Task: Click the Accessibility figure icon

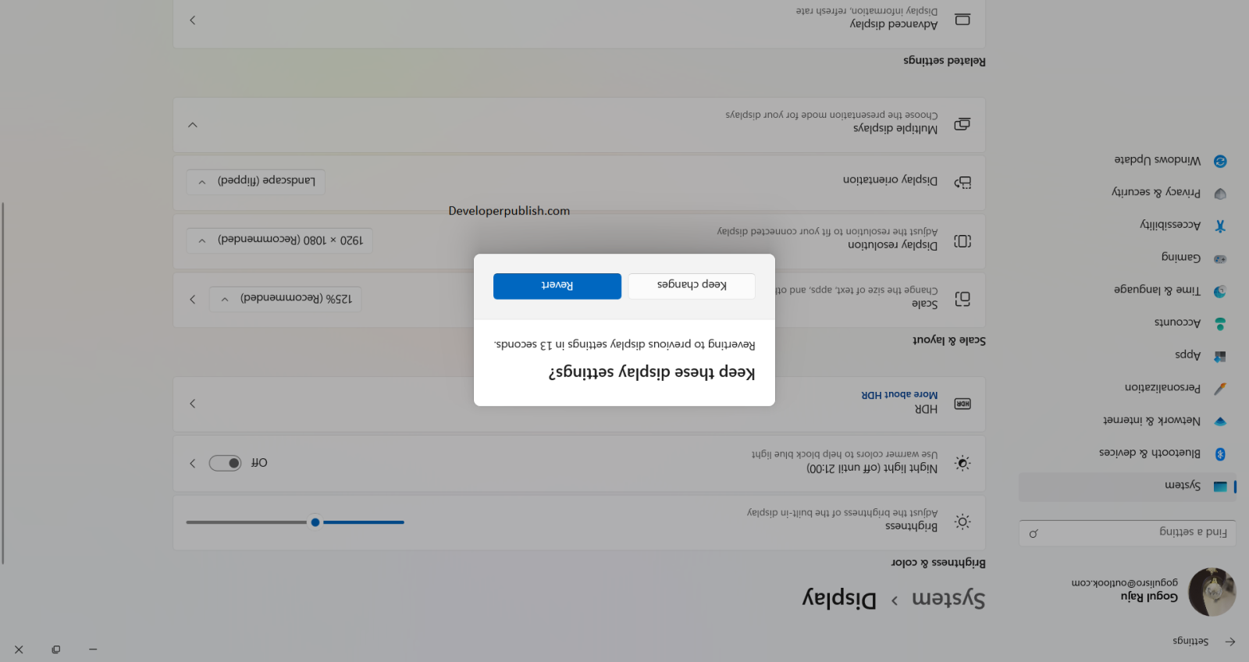Action: [1220, 226]
